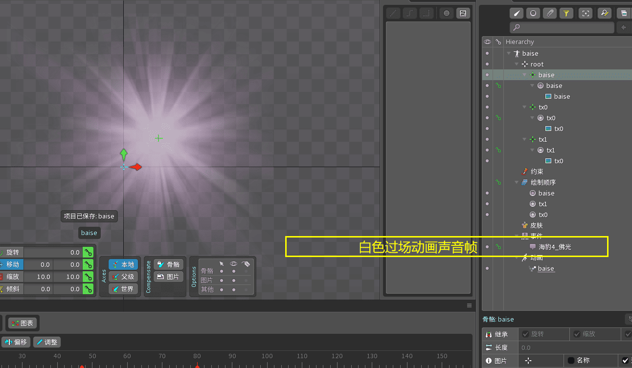Collapse the 绘制顺序 draw order node
The height and width of the screenshot is (368, 632).
(x=517, y=183)
